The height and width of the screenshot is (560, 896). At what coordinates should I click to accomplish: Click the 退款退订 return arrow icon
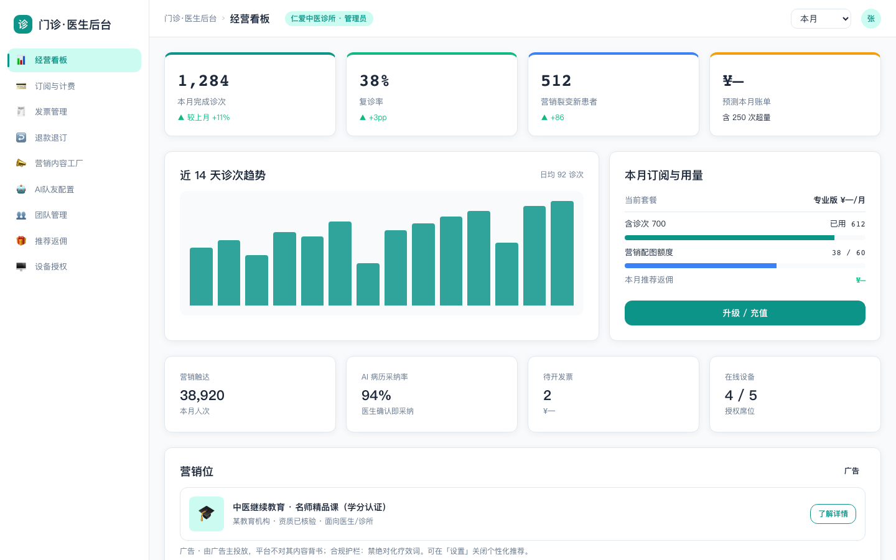21,138
